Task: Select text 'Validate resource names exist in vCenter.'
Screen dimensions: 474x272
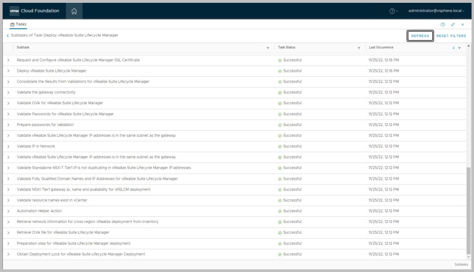Action: point(52,200)
